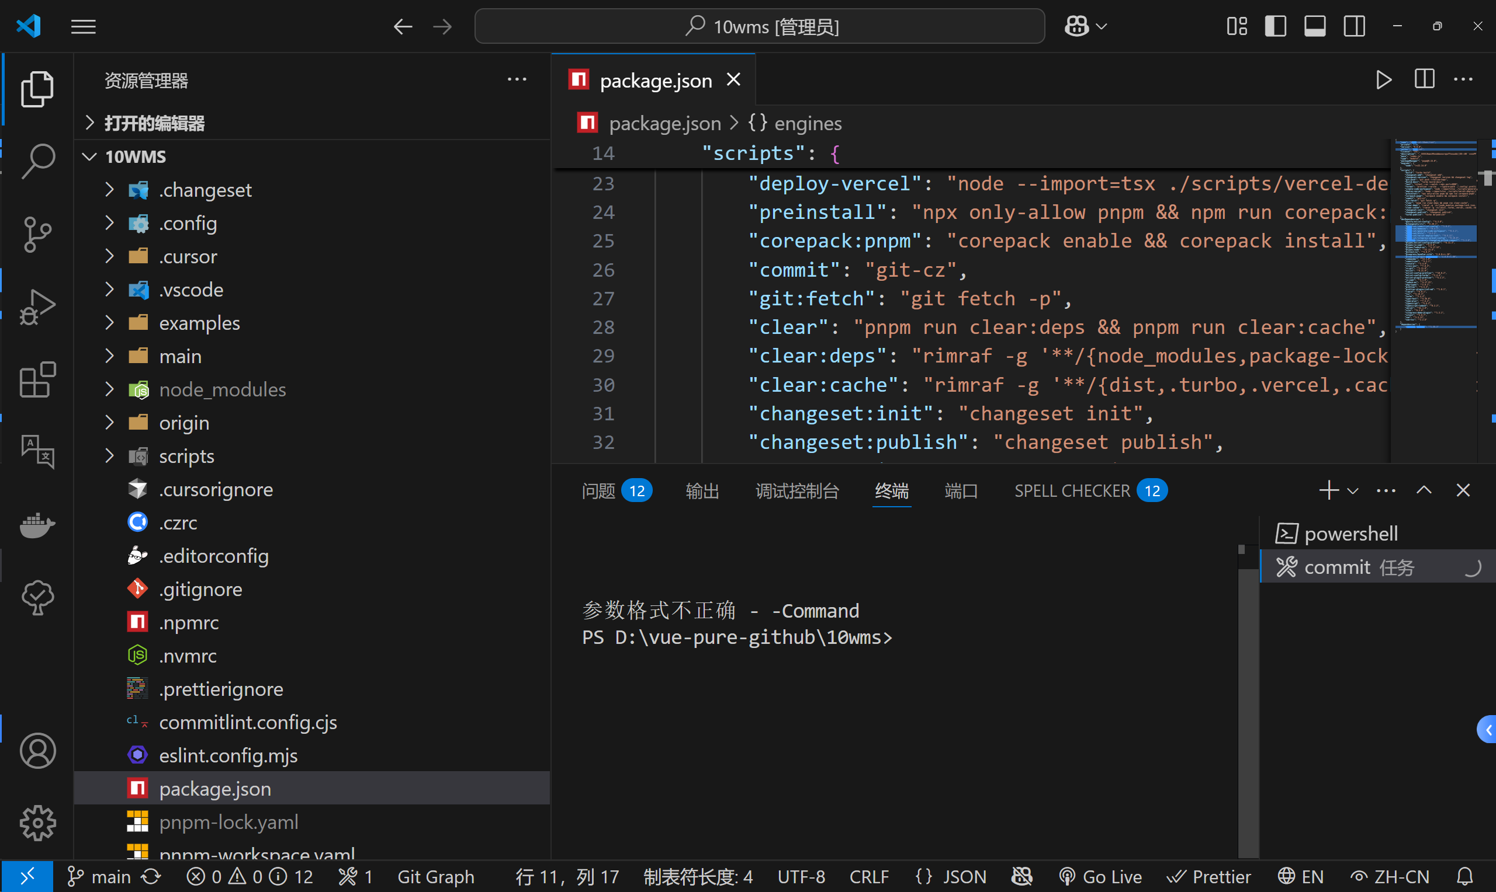
Task: Switch to the 输出 tab
Action: point(702,490)
